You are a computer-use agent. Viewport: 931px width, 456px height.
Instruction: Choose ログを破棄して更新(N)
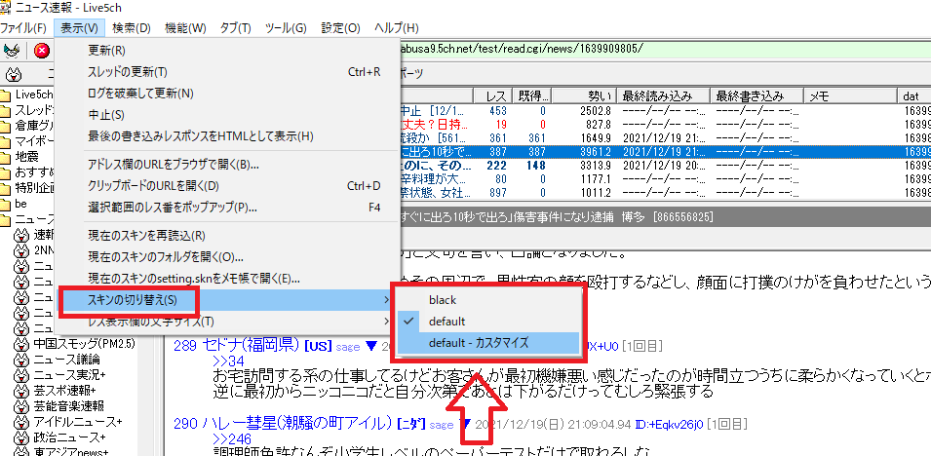227,94
